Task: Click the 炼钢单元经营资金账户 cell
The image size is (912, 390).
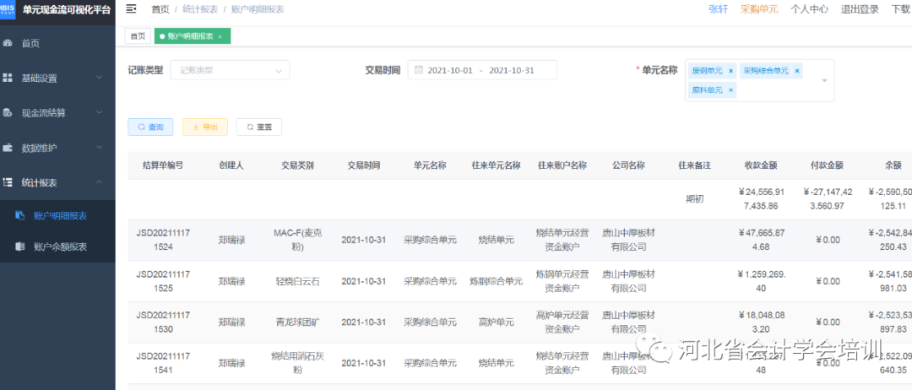Action: [x=562, y=281]
